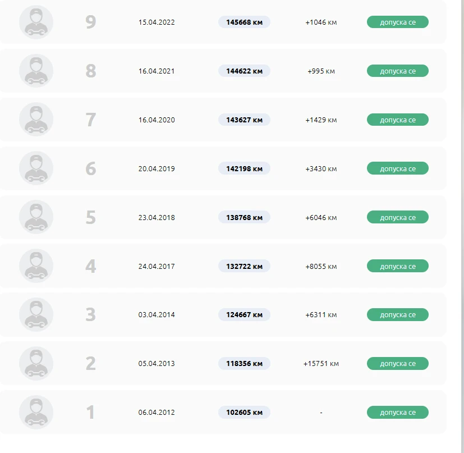Click the 142198 км mileage badge

tap(244, 168)
